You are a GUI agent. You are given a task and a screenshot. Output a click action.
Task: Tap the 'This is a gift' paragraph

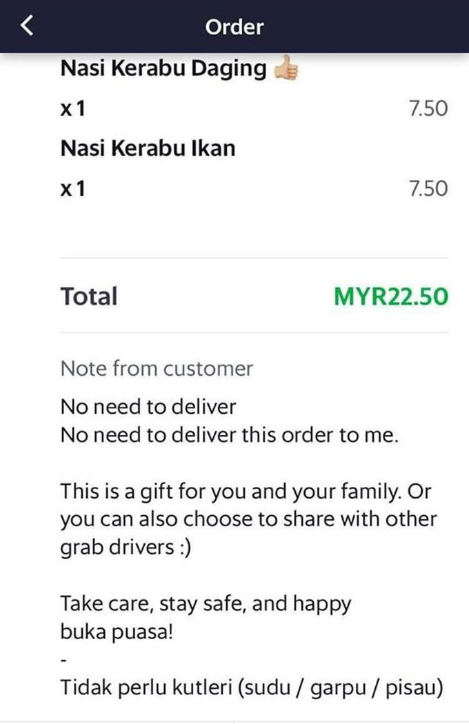click(248, 519)
